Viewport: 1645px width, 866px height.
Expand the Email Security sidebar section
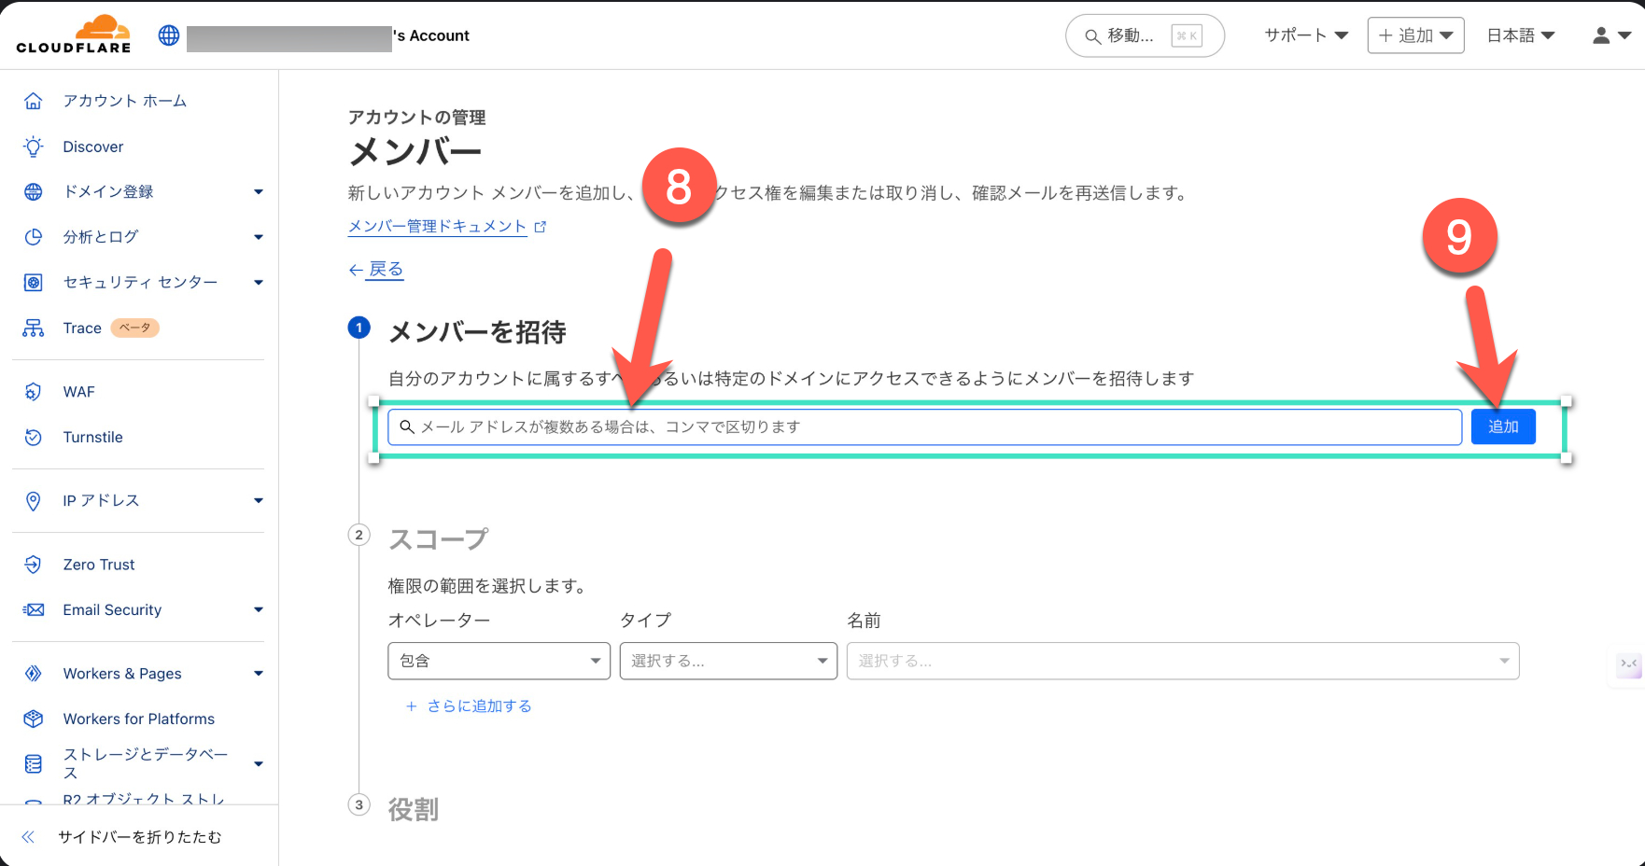tap(258, 610)
